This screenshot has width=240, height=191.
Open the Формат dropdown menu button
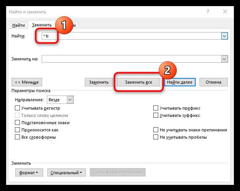point(29,173)
